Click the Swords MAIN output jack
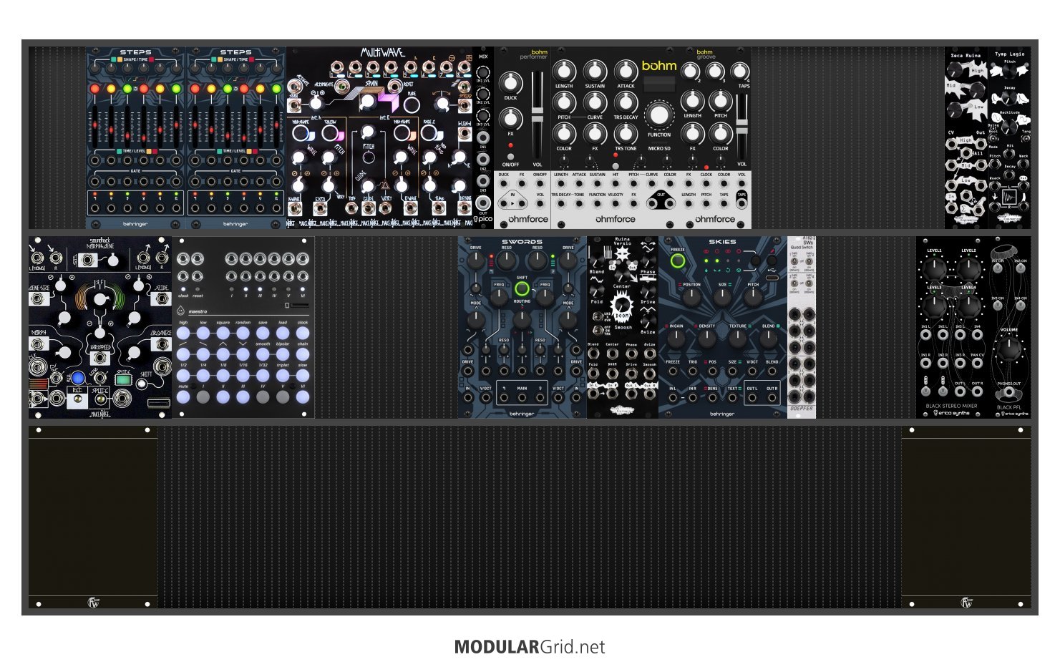 coord(522,397)
